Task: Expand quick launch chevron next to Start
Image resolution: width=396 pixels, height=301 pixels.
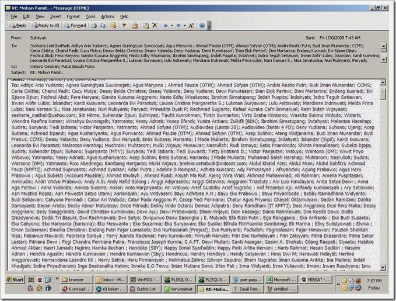Action: (57, 279)
